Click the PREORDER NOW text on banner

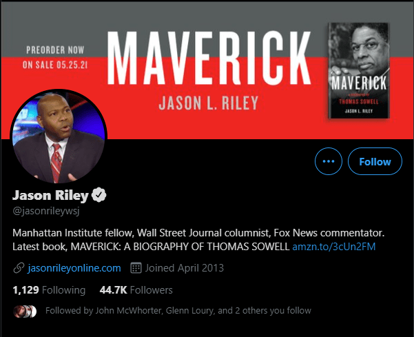(55, 50)
